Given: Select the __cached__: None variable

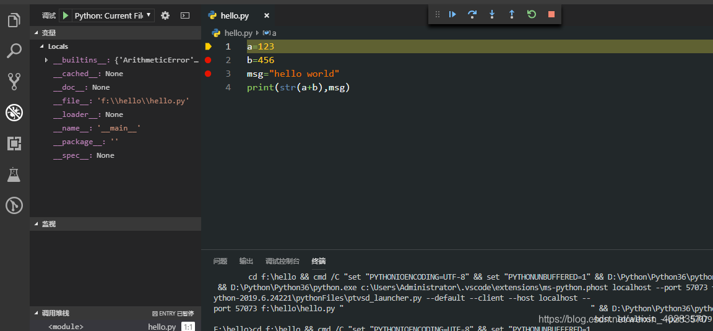Looking at the screenshot, I should pyautogui.click(x=116, y=74).
